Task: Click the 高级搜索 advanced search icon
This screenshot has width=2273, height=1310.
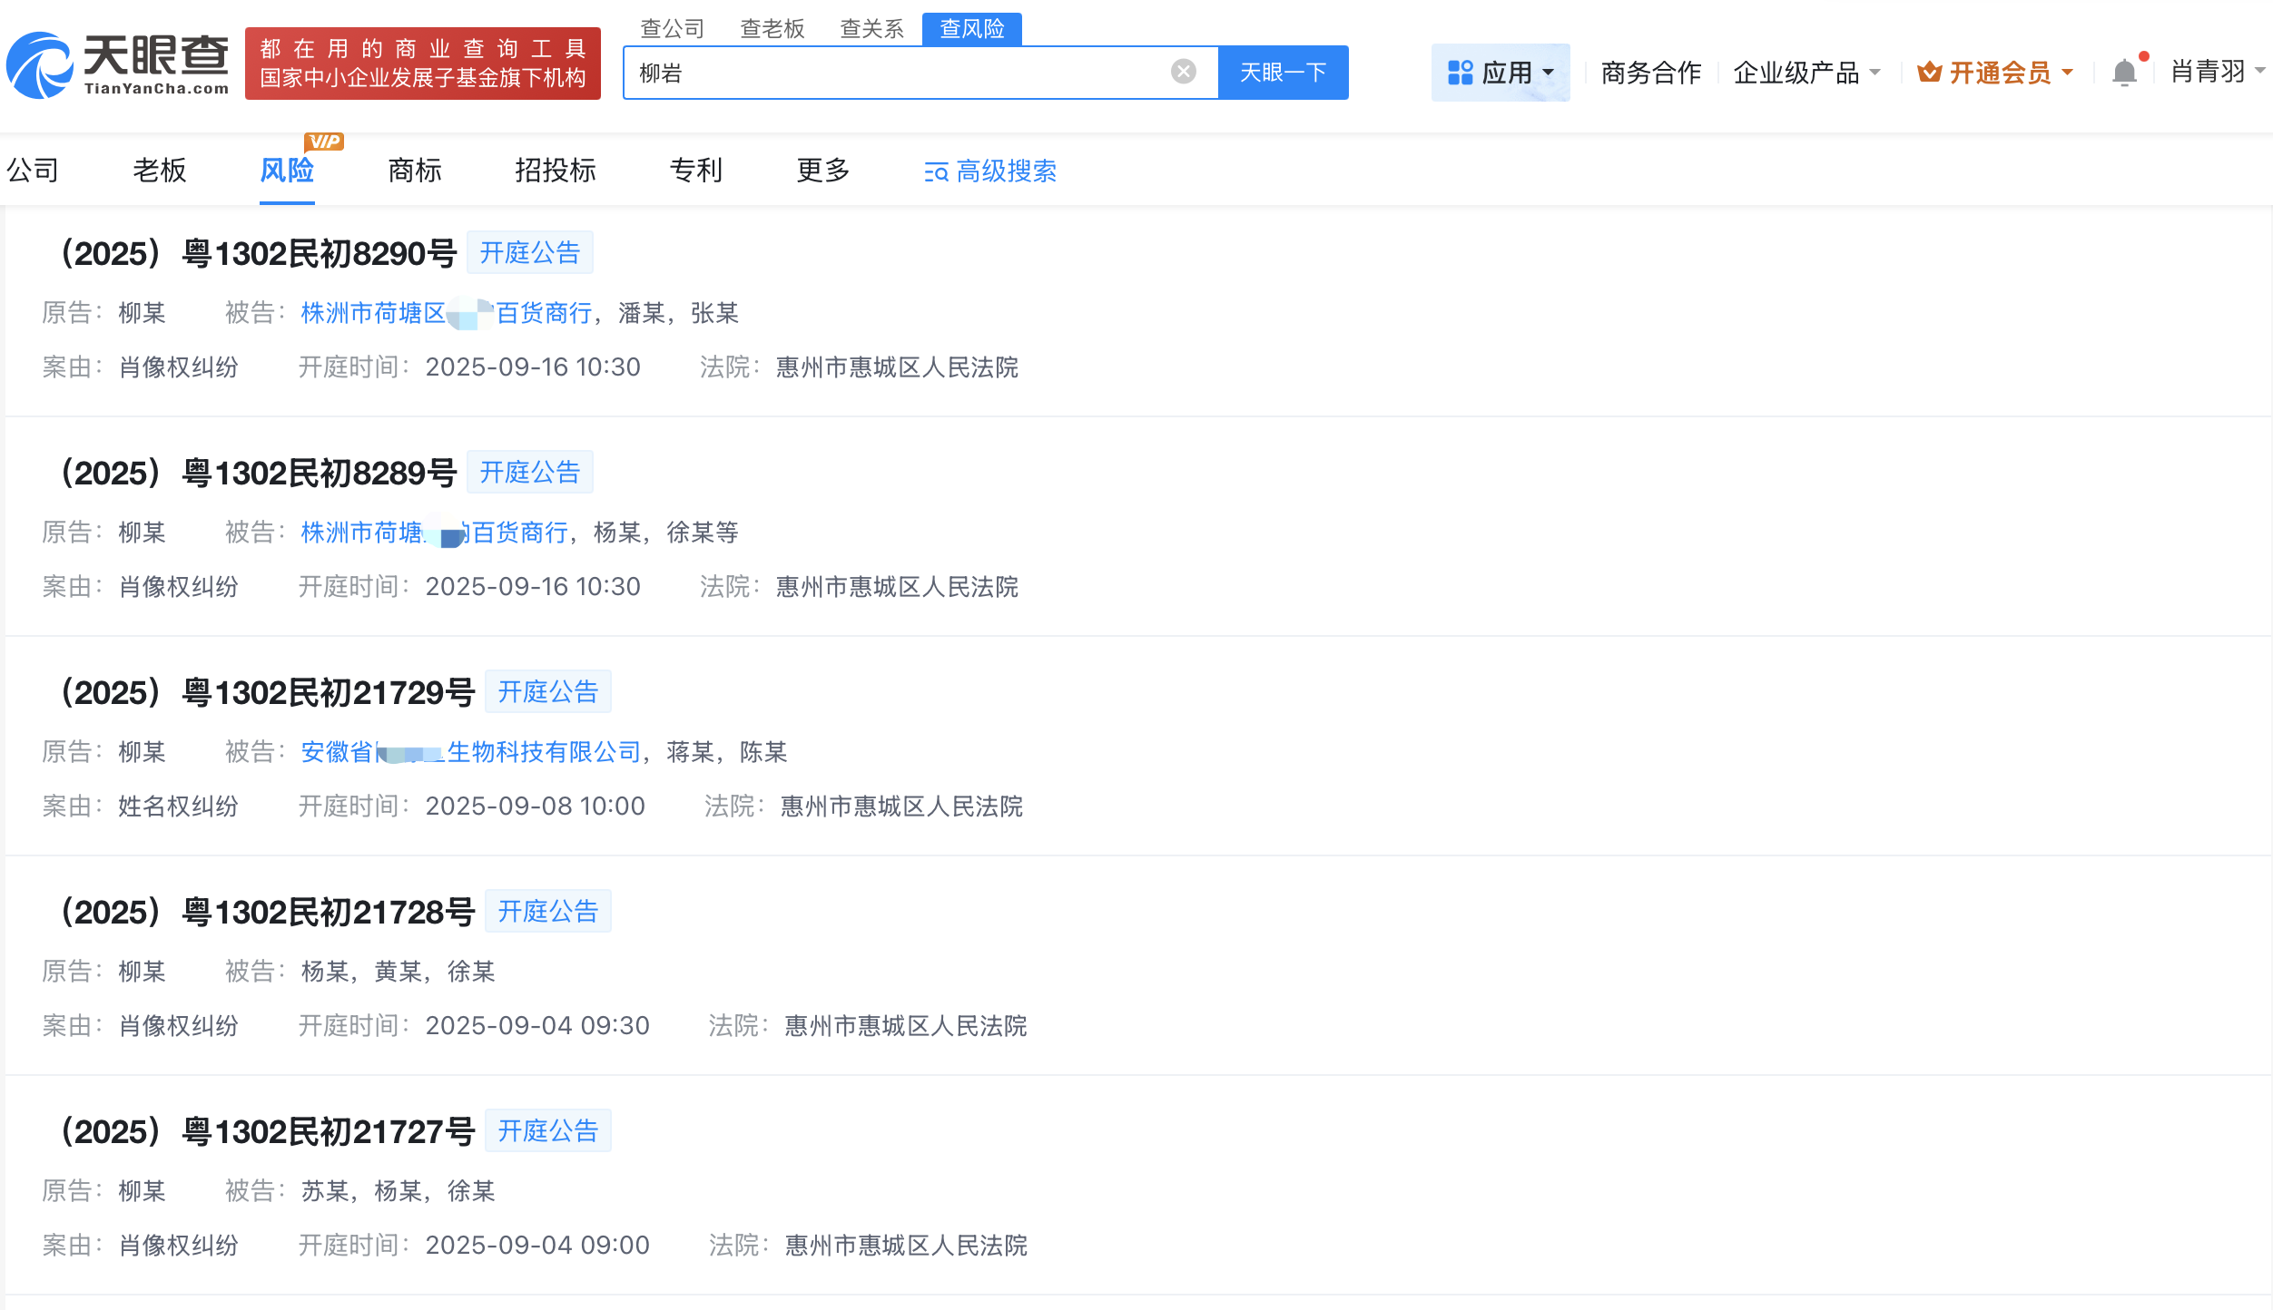Action: [x=937, y=172]
